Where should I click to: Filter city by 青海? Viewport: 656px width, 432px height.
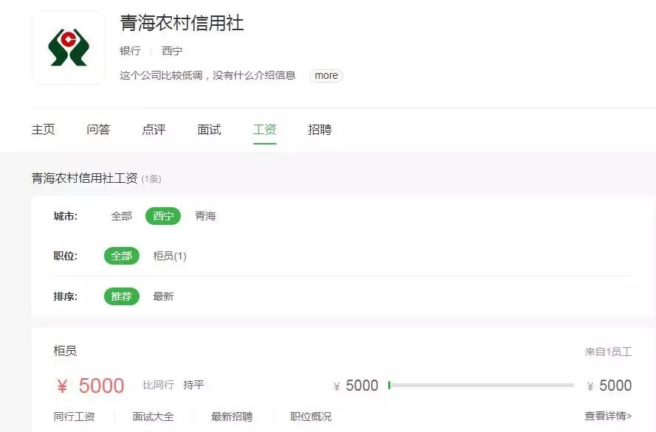205,216
